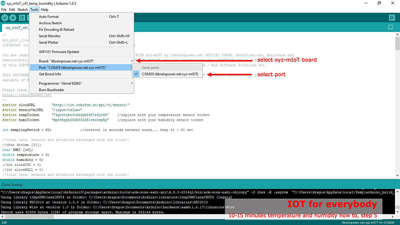Screen dimensions: 400x225
Task: Launch Serial Monitor from the menu
Action: (x=81, y=36)
